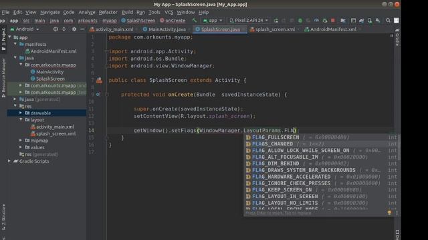Click onCreate breadcrumb in navigation bar

point(173,21)
